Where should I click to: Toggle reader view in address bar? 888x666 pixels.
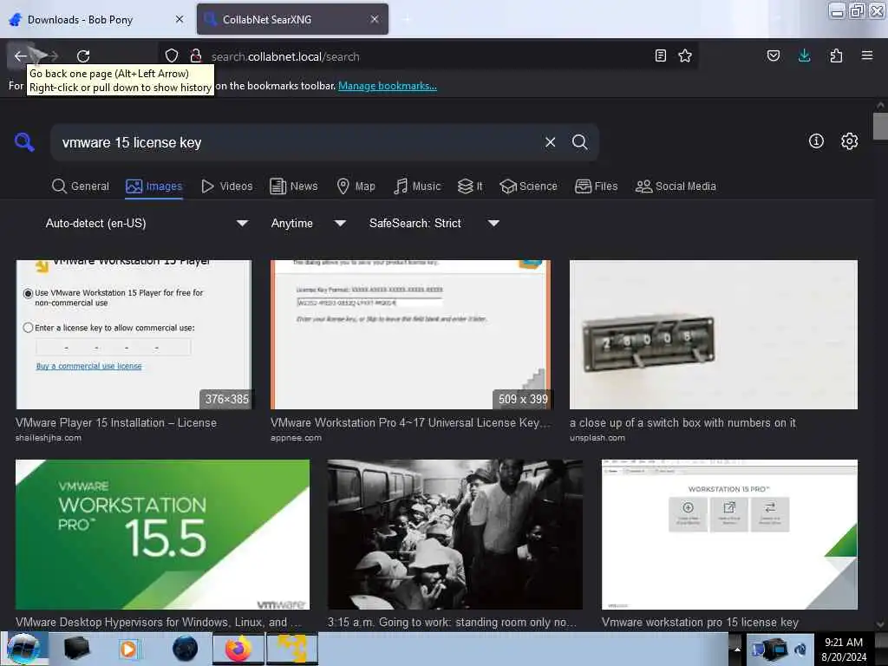click(x=660, y=55)
